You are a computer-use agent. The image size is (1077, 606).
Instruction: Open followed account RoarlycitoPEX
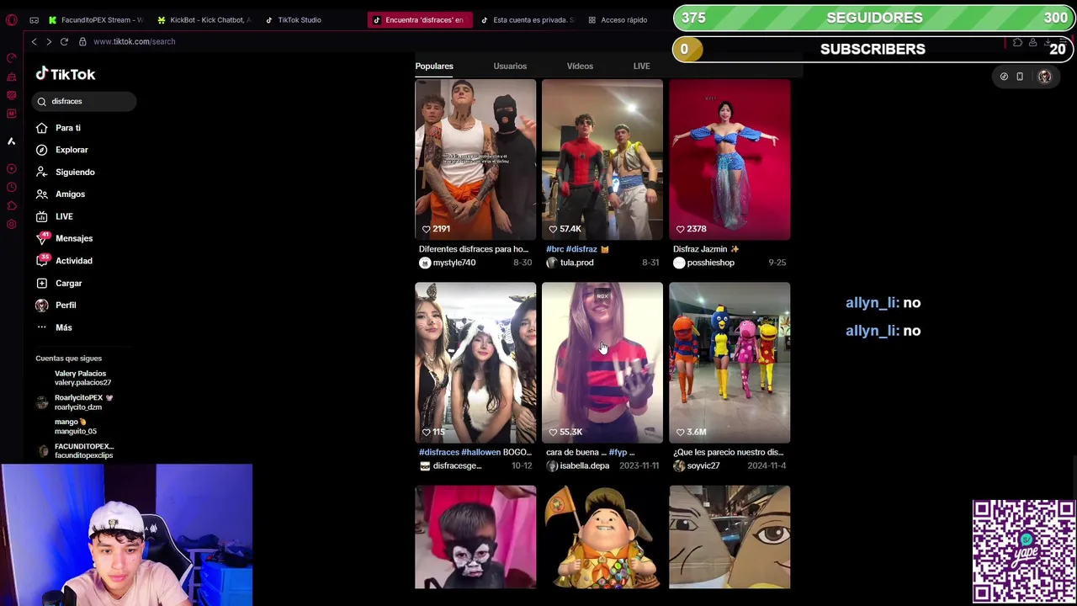[x=74, y=402]
